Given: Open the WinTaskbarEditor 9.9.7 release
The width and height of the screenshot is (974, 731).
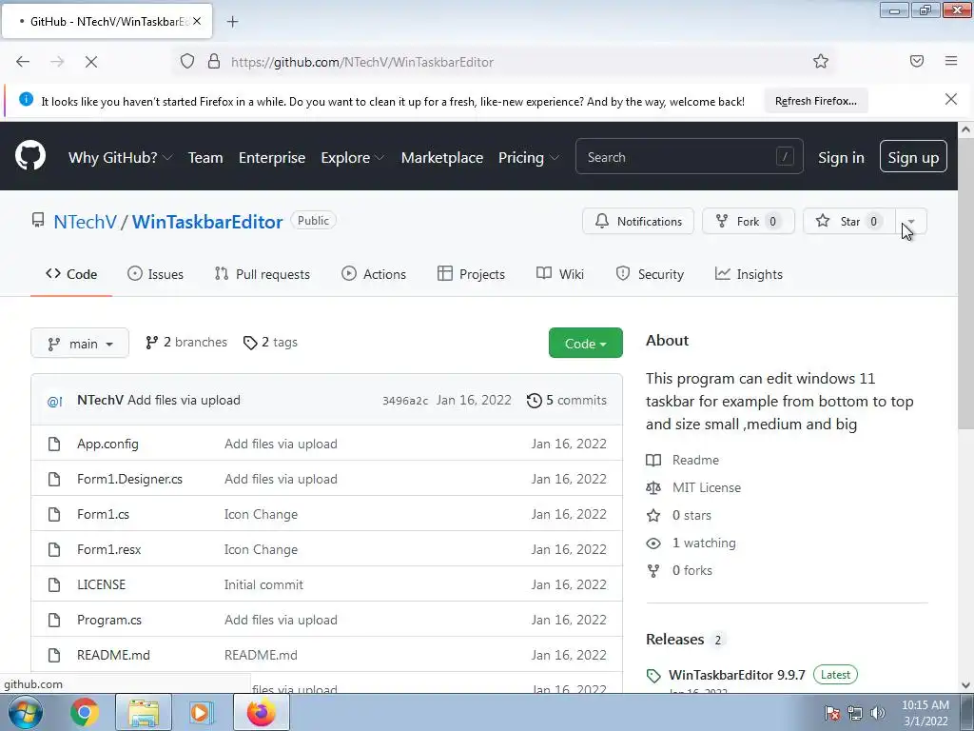Looking at the screenshot, I should [737, 675].
